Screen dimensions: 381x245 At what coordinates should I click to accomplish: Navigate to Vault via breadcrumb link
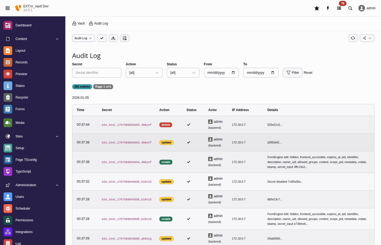click(81, 23)
